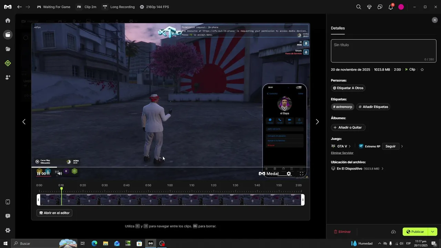Viewport: 441px width, 248px height.
Task: Go to the previous clip arrow
Action: point(24,122)
